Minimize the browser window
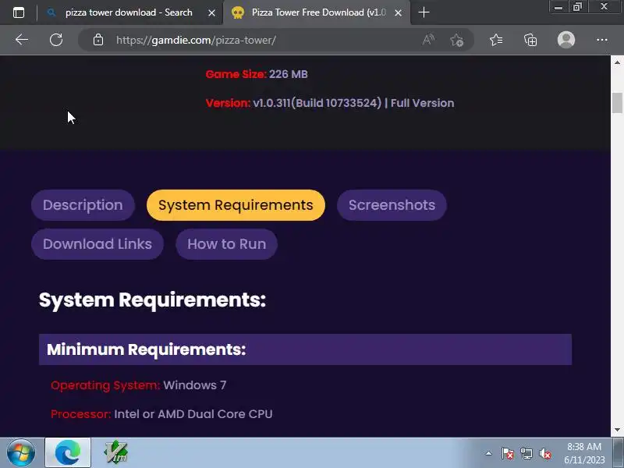 pos(558,7)
